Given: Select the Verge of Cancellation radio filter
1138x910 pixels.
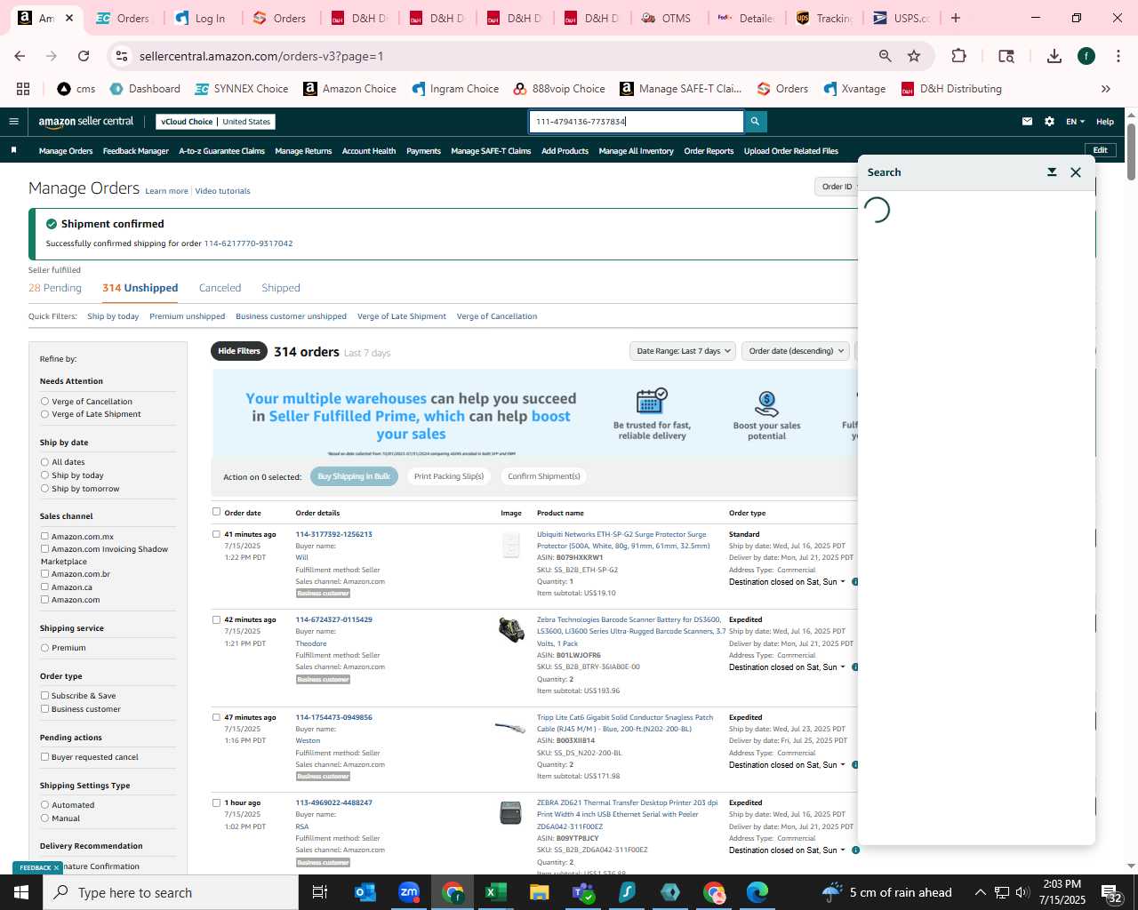Looking at the screenshot, I should pyautogui.click(x=44, y=402).
